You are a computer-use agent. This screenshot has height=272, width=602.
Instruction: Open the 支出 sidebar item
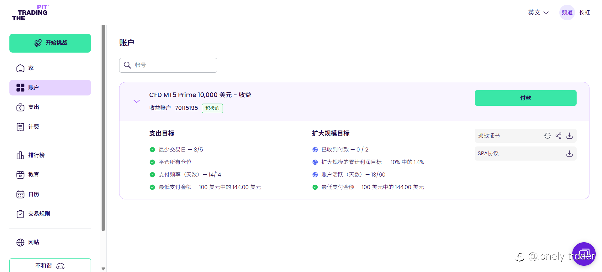pos(50,107)
